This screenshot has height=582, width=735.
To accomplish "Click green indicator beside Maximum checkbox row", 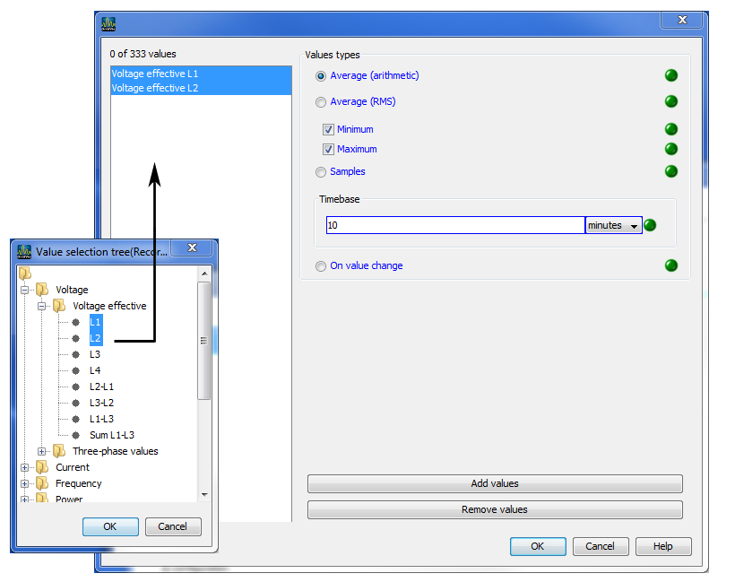I will (670, 150).
